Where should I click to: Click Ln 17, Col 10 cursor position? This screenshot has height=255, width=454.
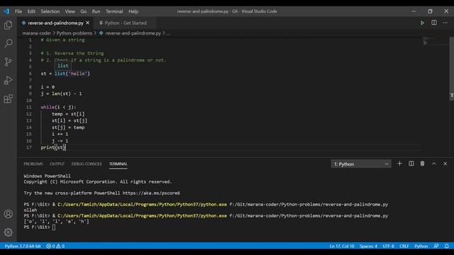point(342,246)
